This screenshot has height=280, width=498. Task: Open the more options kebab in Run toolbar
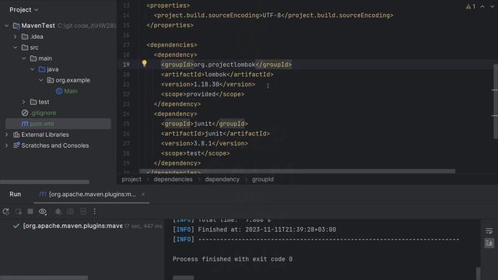coord(95,212)
